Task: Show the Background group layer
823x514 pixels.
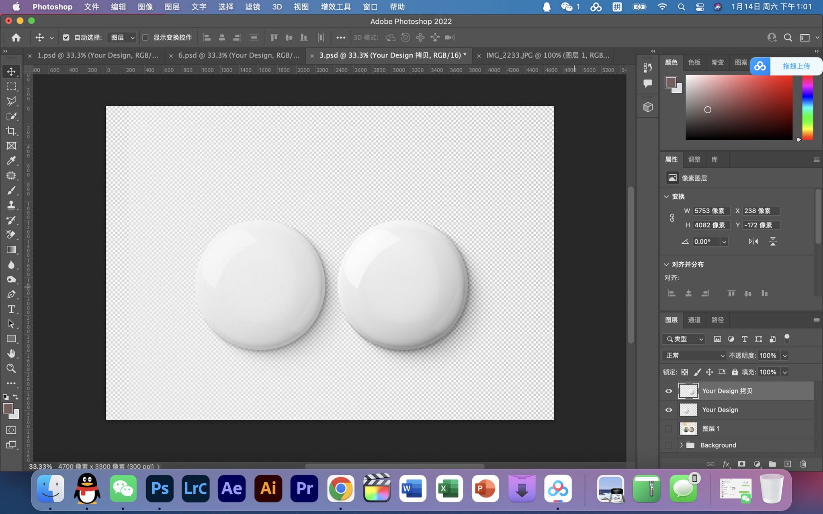Action: tap(669, 445)
